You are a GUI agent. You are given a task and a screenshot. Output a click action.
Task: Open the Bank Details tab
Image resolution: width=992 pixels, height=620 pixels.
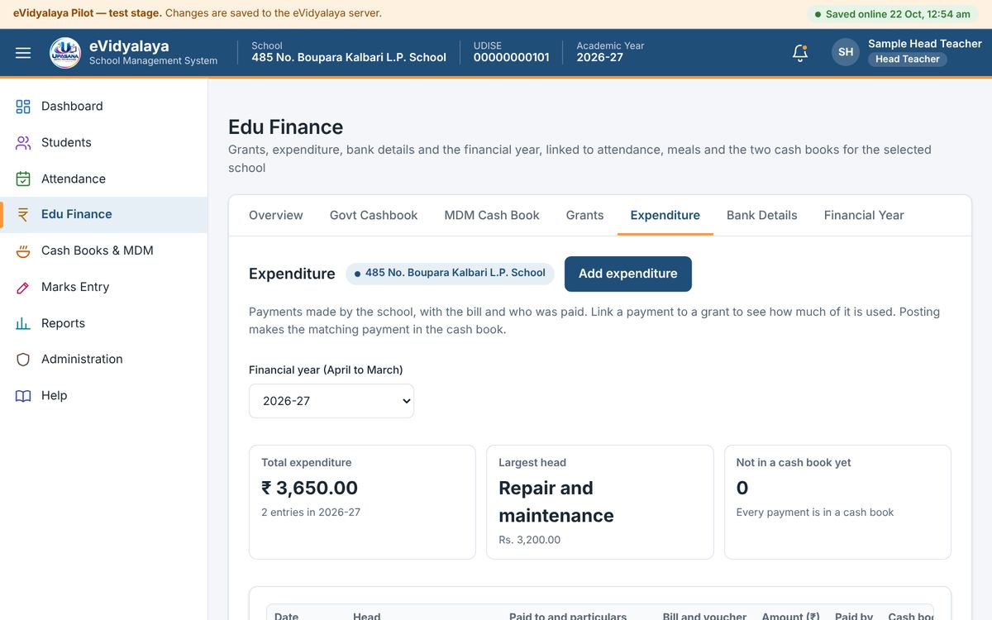(762, 215)
